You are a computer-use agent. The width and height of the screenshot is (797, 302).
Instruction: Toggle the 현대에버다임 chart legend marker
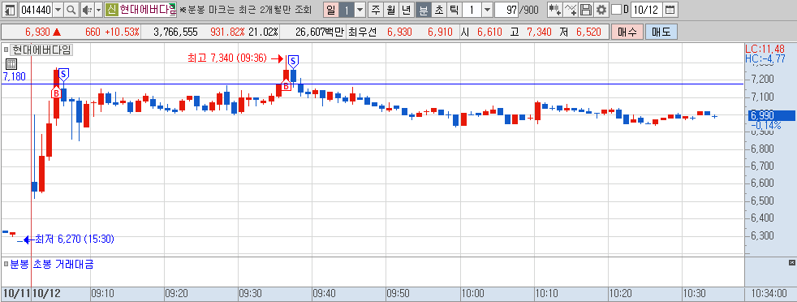click(x=6, y=50)
